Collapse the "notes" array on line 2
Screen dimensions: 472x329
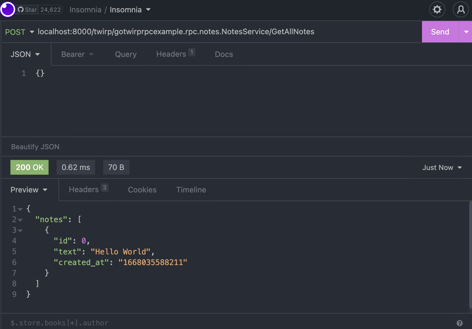point(20,220)
